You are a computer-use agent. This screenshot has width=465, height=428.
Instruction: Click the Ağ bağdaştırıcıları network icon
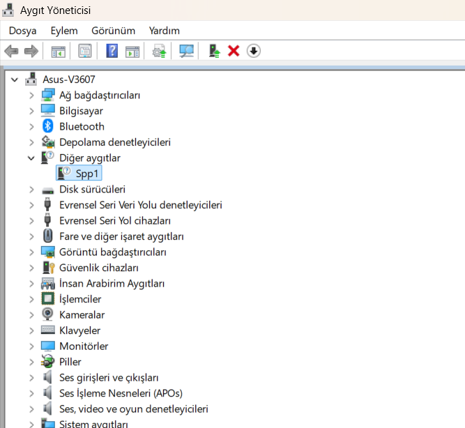[x=47, y=95]
